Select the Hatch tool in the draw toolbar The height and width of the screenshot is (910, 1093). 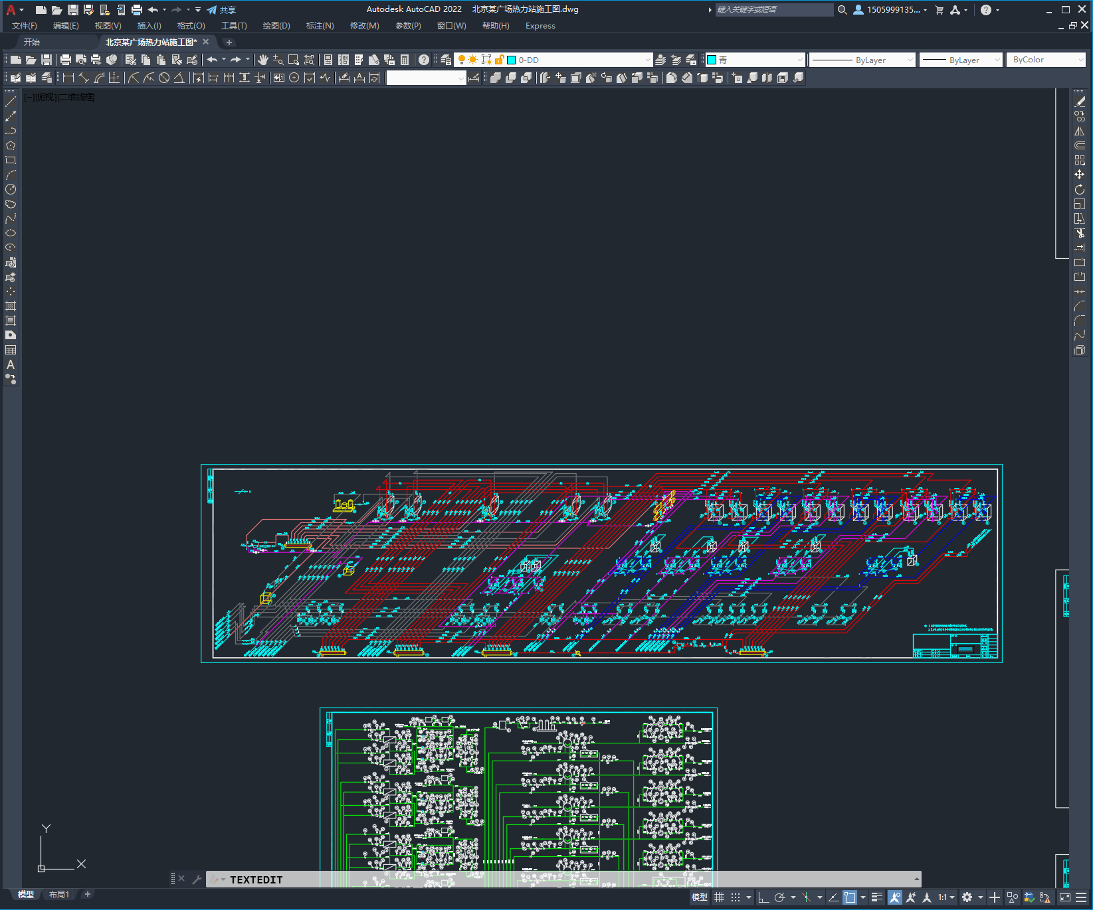pos(11,306)
